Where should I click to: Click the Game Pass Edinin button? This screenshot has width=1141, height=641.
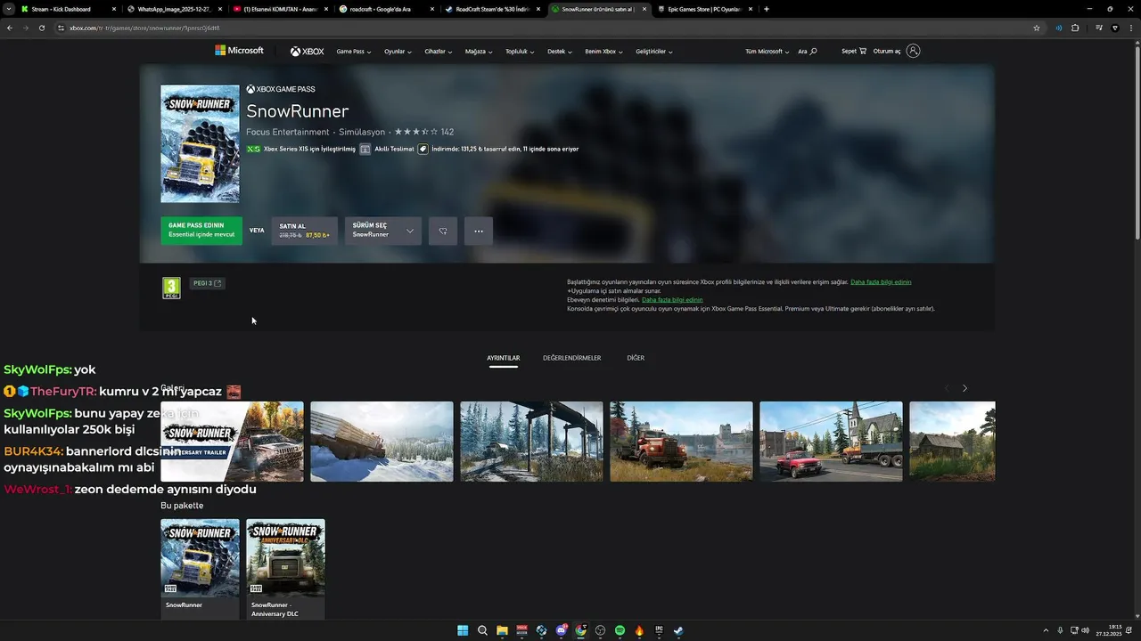(x=201, y=231)
